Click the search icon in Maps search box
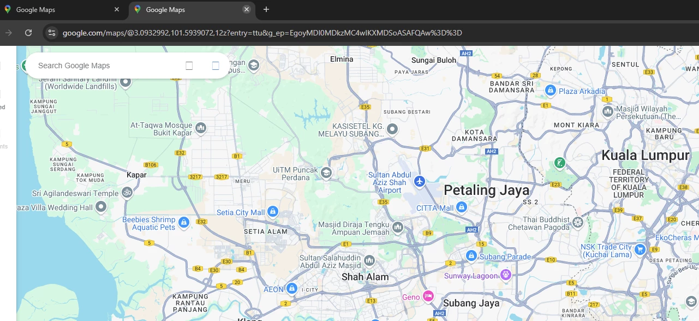Viewport: 699px width, 321px height. (x=189, y=66)
